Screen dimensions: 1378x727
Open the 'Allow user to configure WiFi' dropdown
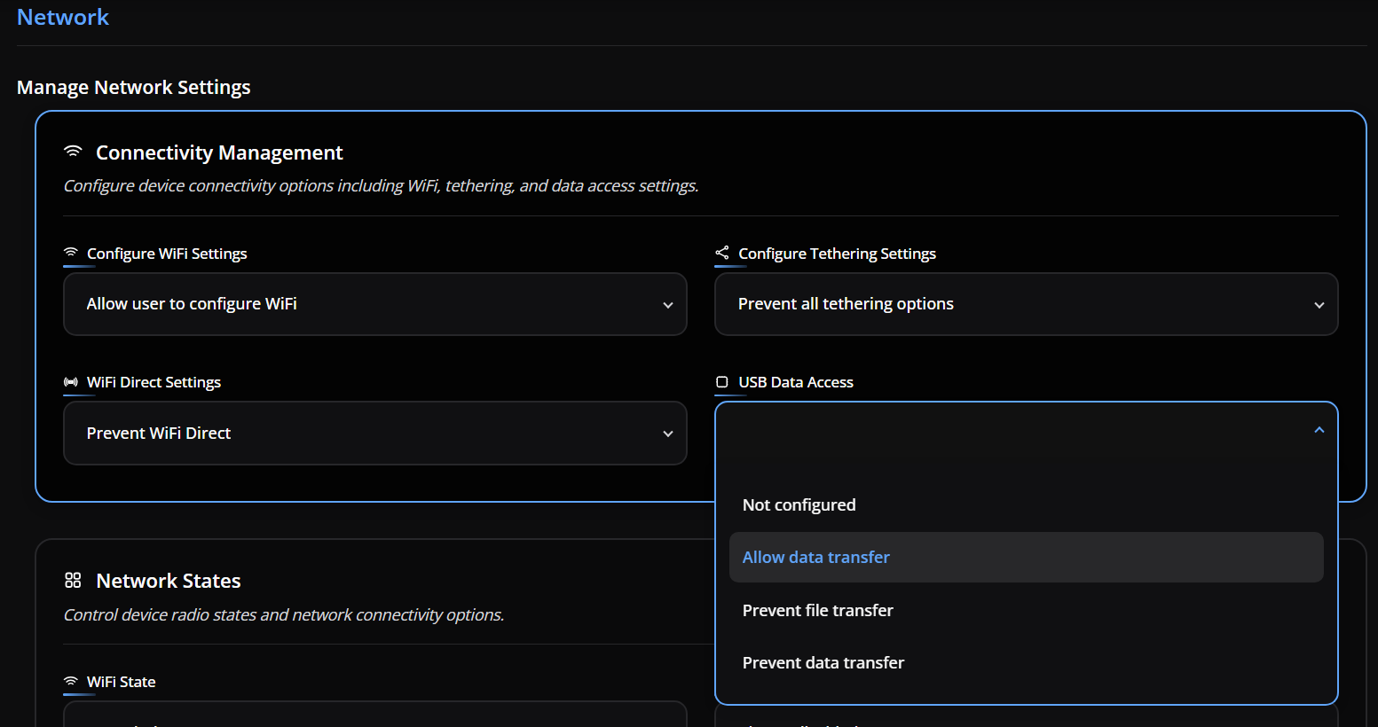(x=374, y=304)
